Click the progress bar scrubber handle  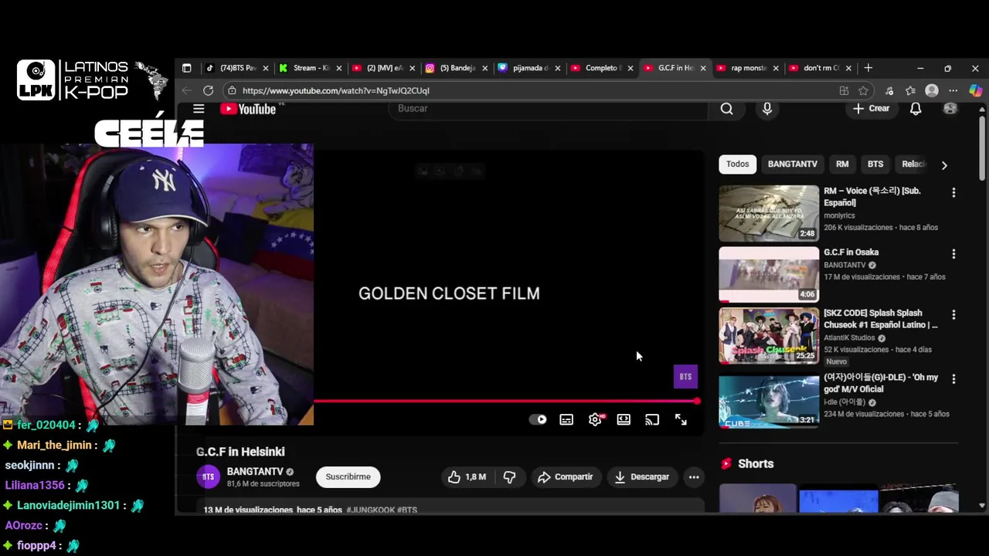697,402
